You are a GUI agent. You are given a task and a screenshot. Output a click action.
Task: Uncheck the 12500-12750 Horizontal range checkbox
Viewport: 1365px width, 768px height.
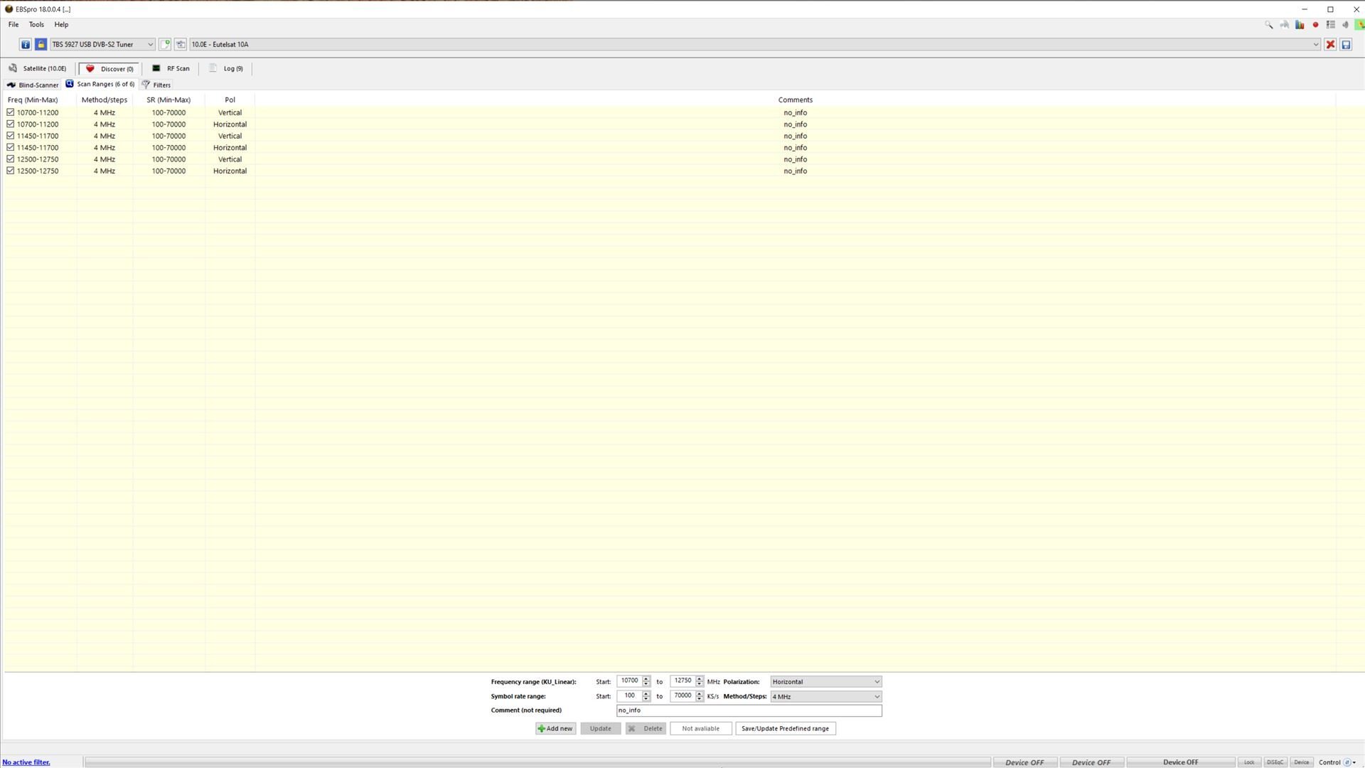click(x=11, y=171)
